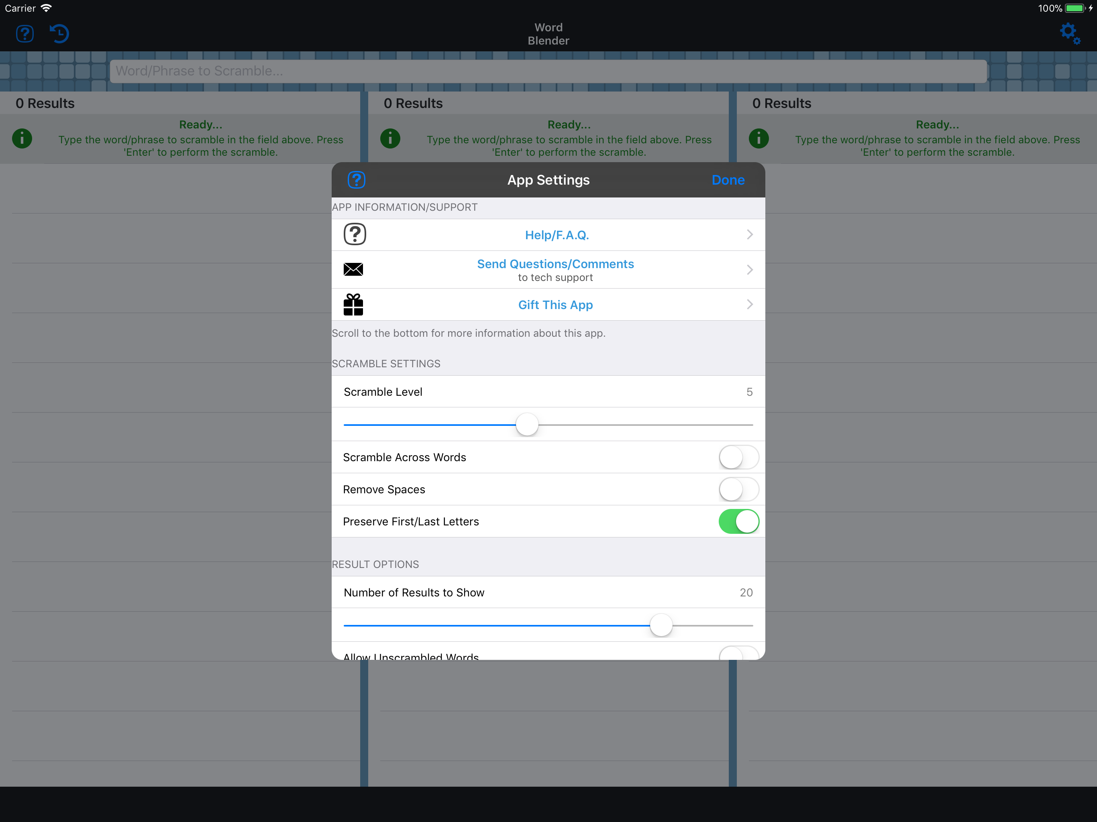1097x822 pixels.
Task: Open the scramble history clock icon
Action: tap(59, 34)
